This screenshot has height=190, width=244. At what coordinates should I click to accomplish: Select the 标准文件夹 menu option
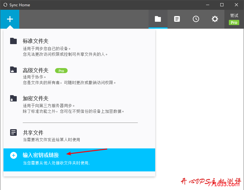[x=35, y=41]
